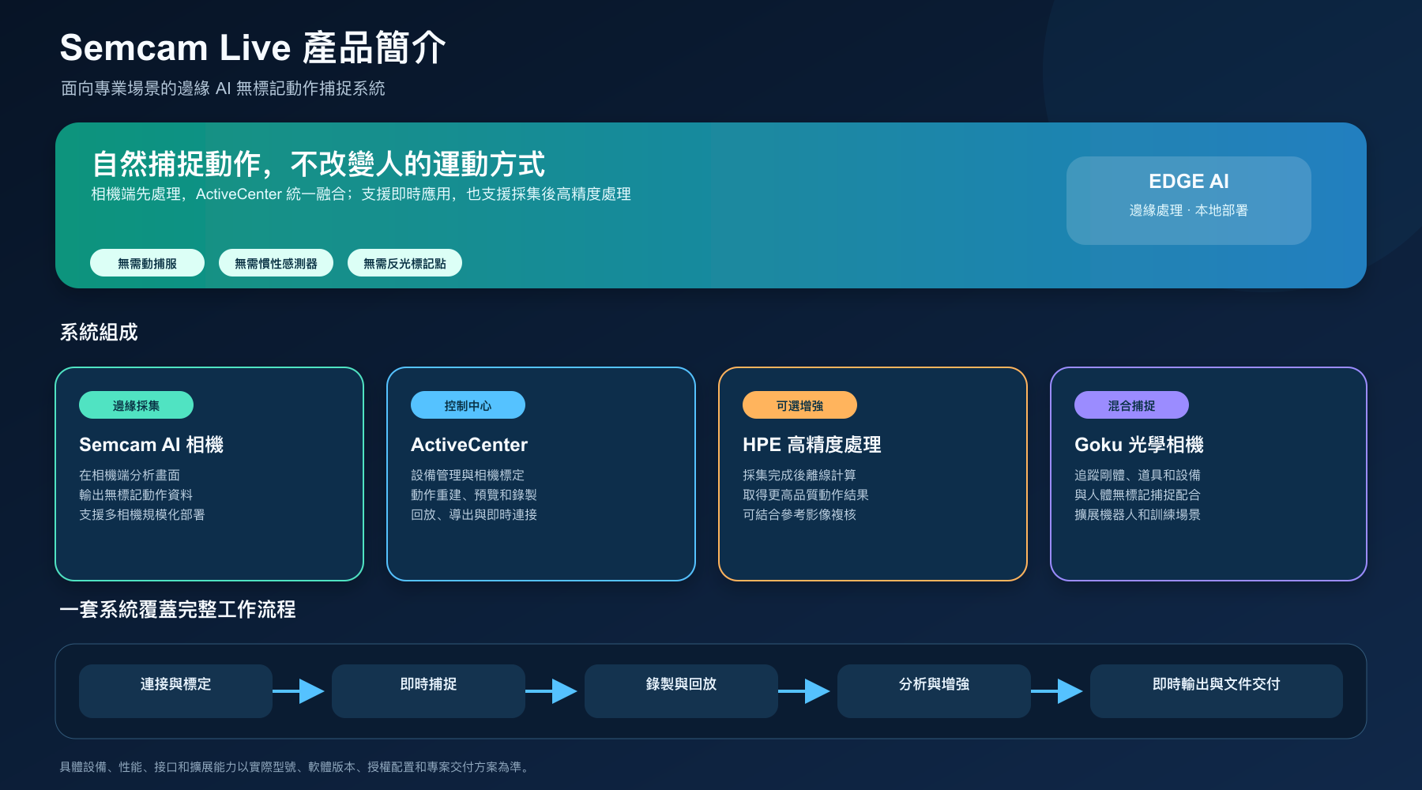This screenshot has height=790, width=1422.
Task: Click the text 回放、導出與即時連接
Action: tap(474, 514)
